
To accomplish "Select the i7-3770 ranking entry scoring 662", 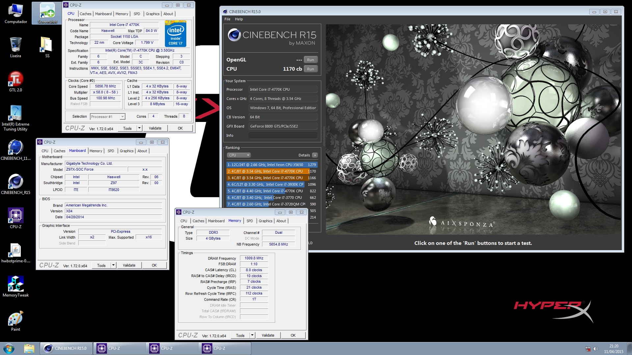I will (x=272, y=198).
